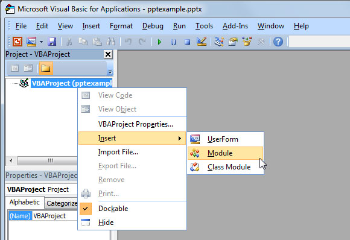Viewport: 350px width, 240px height.
Task: Select Class Module in Insert submenu
Action: click(226, 167)
